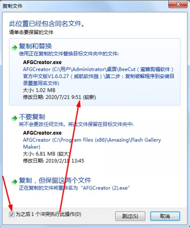This screenshot has width=190, height=227.
Task: Choose the 复制和替换 option title
Action: 35,46
